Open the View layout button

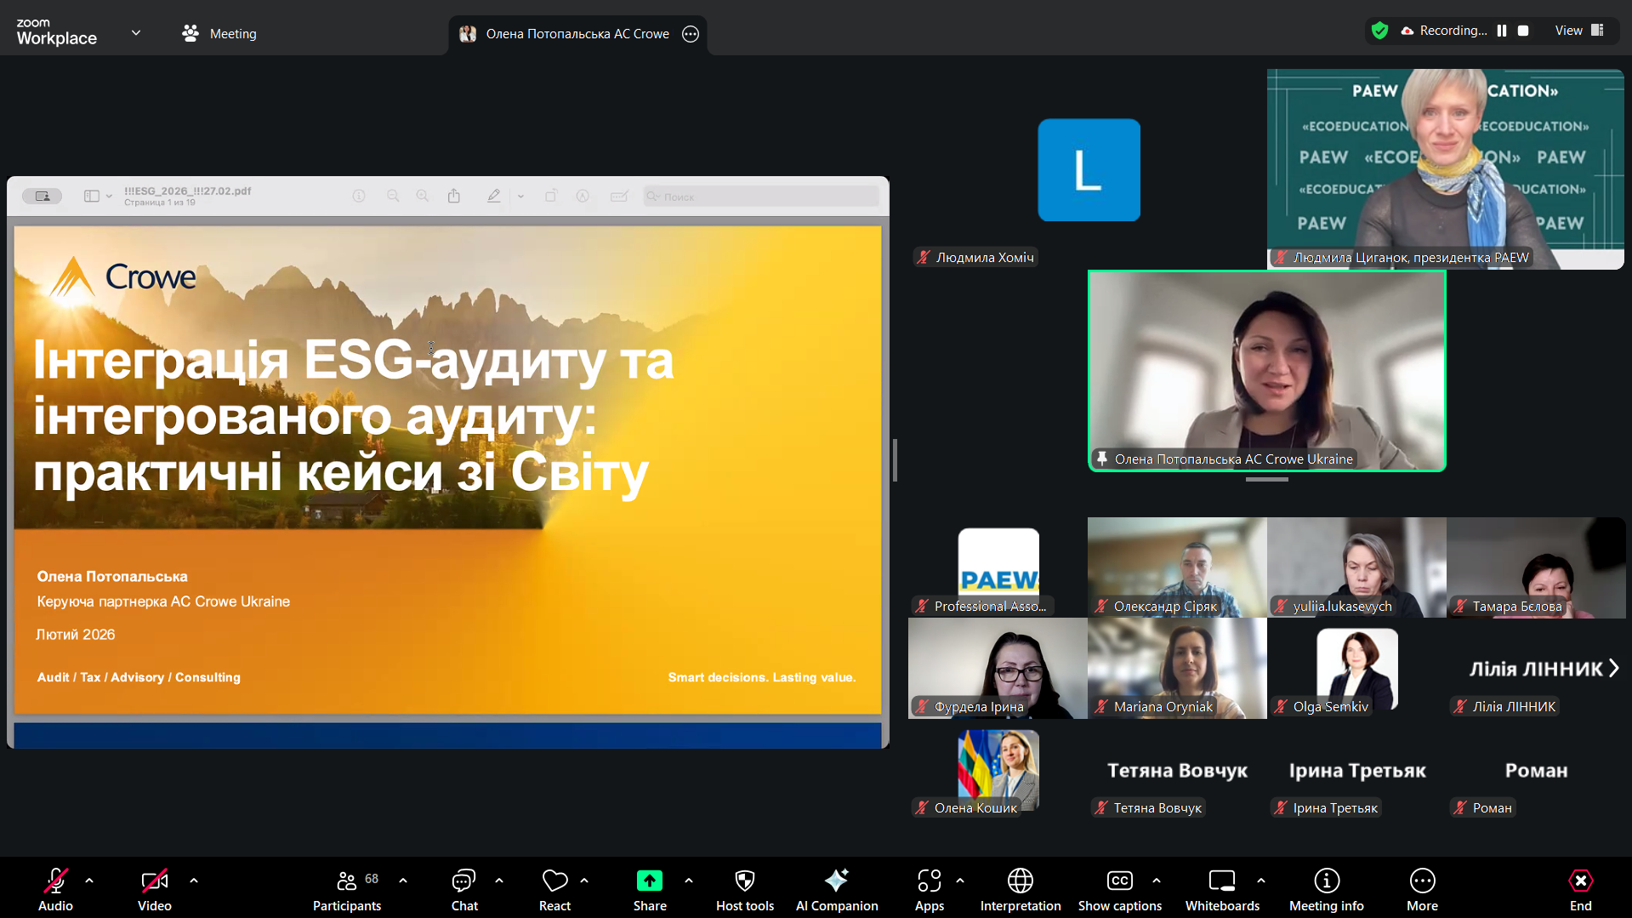[1578, 31]
